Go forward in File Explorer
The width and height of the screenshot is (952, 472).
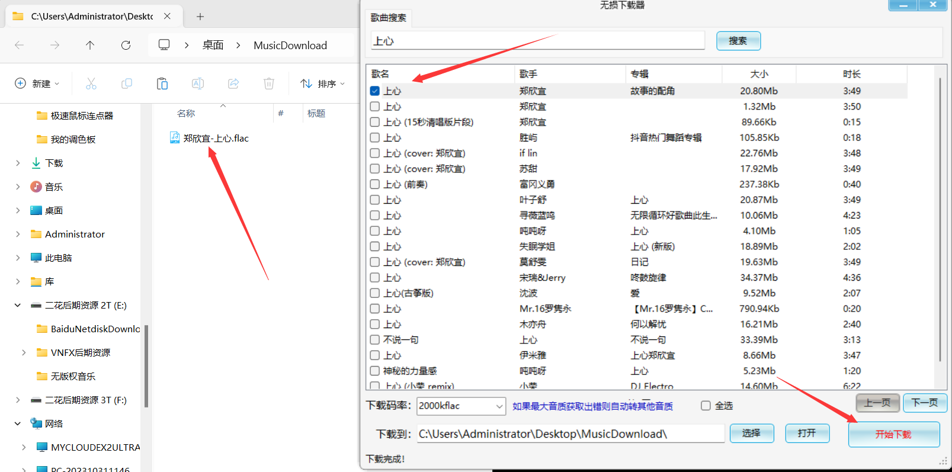(55, 45)
